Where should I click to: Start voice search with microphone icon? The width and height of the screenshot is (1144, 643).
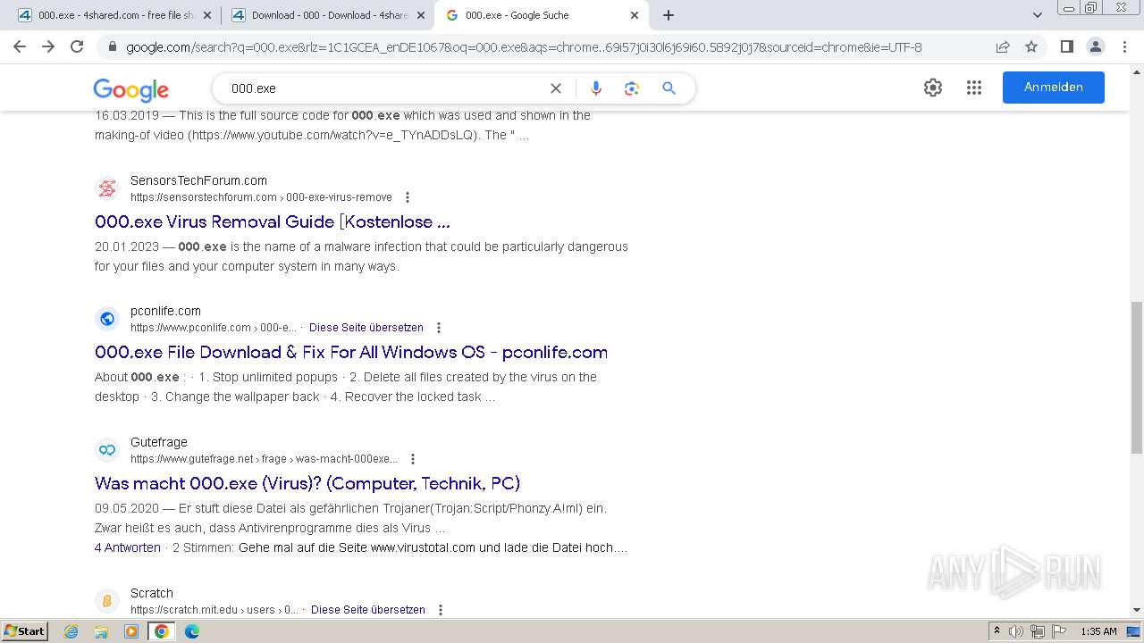(x=596, y=88)
